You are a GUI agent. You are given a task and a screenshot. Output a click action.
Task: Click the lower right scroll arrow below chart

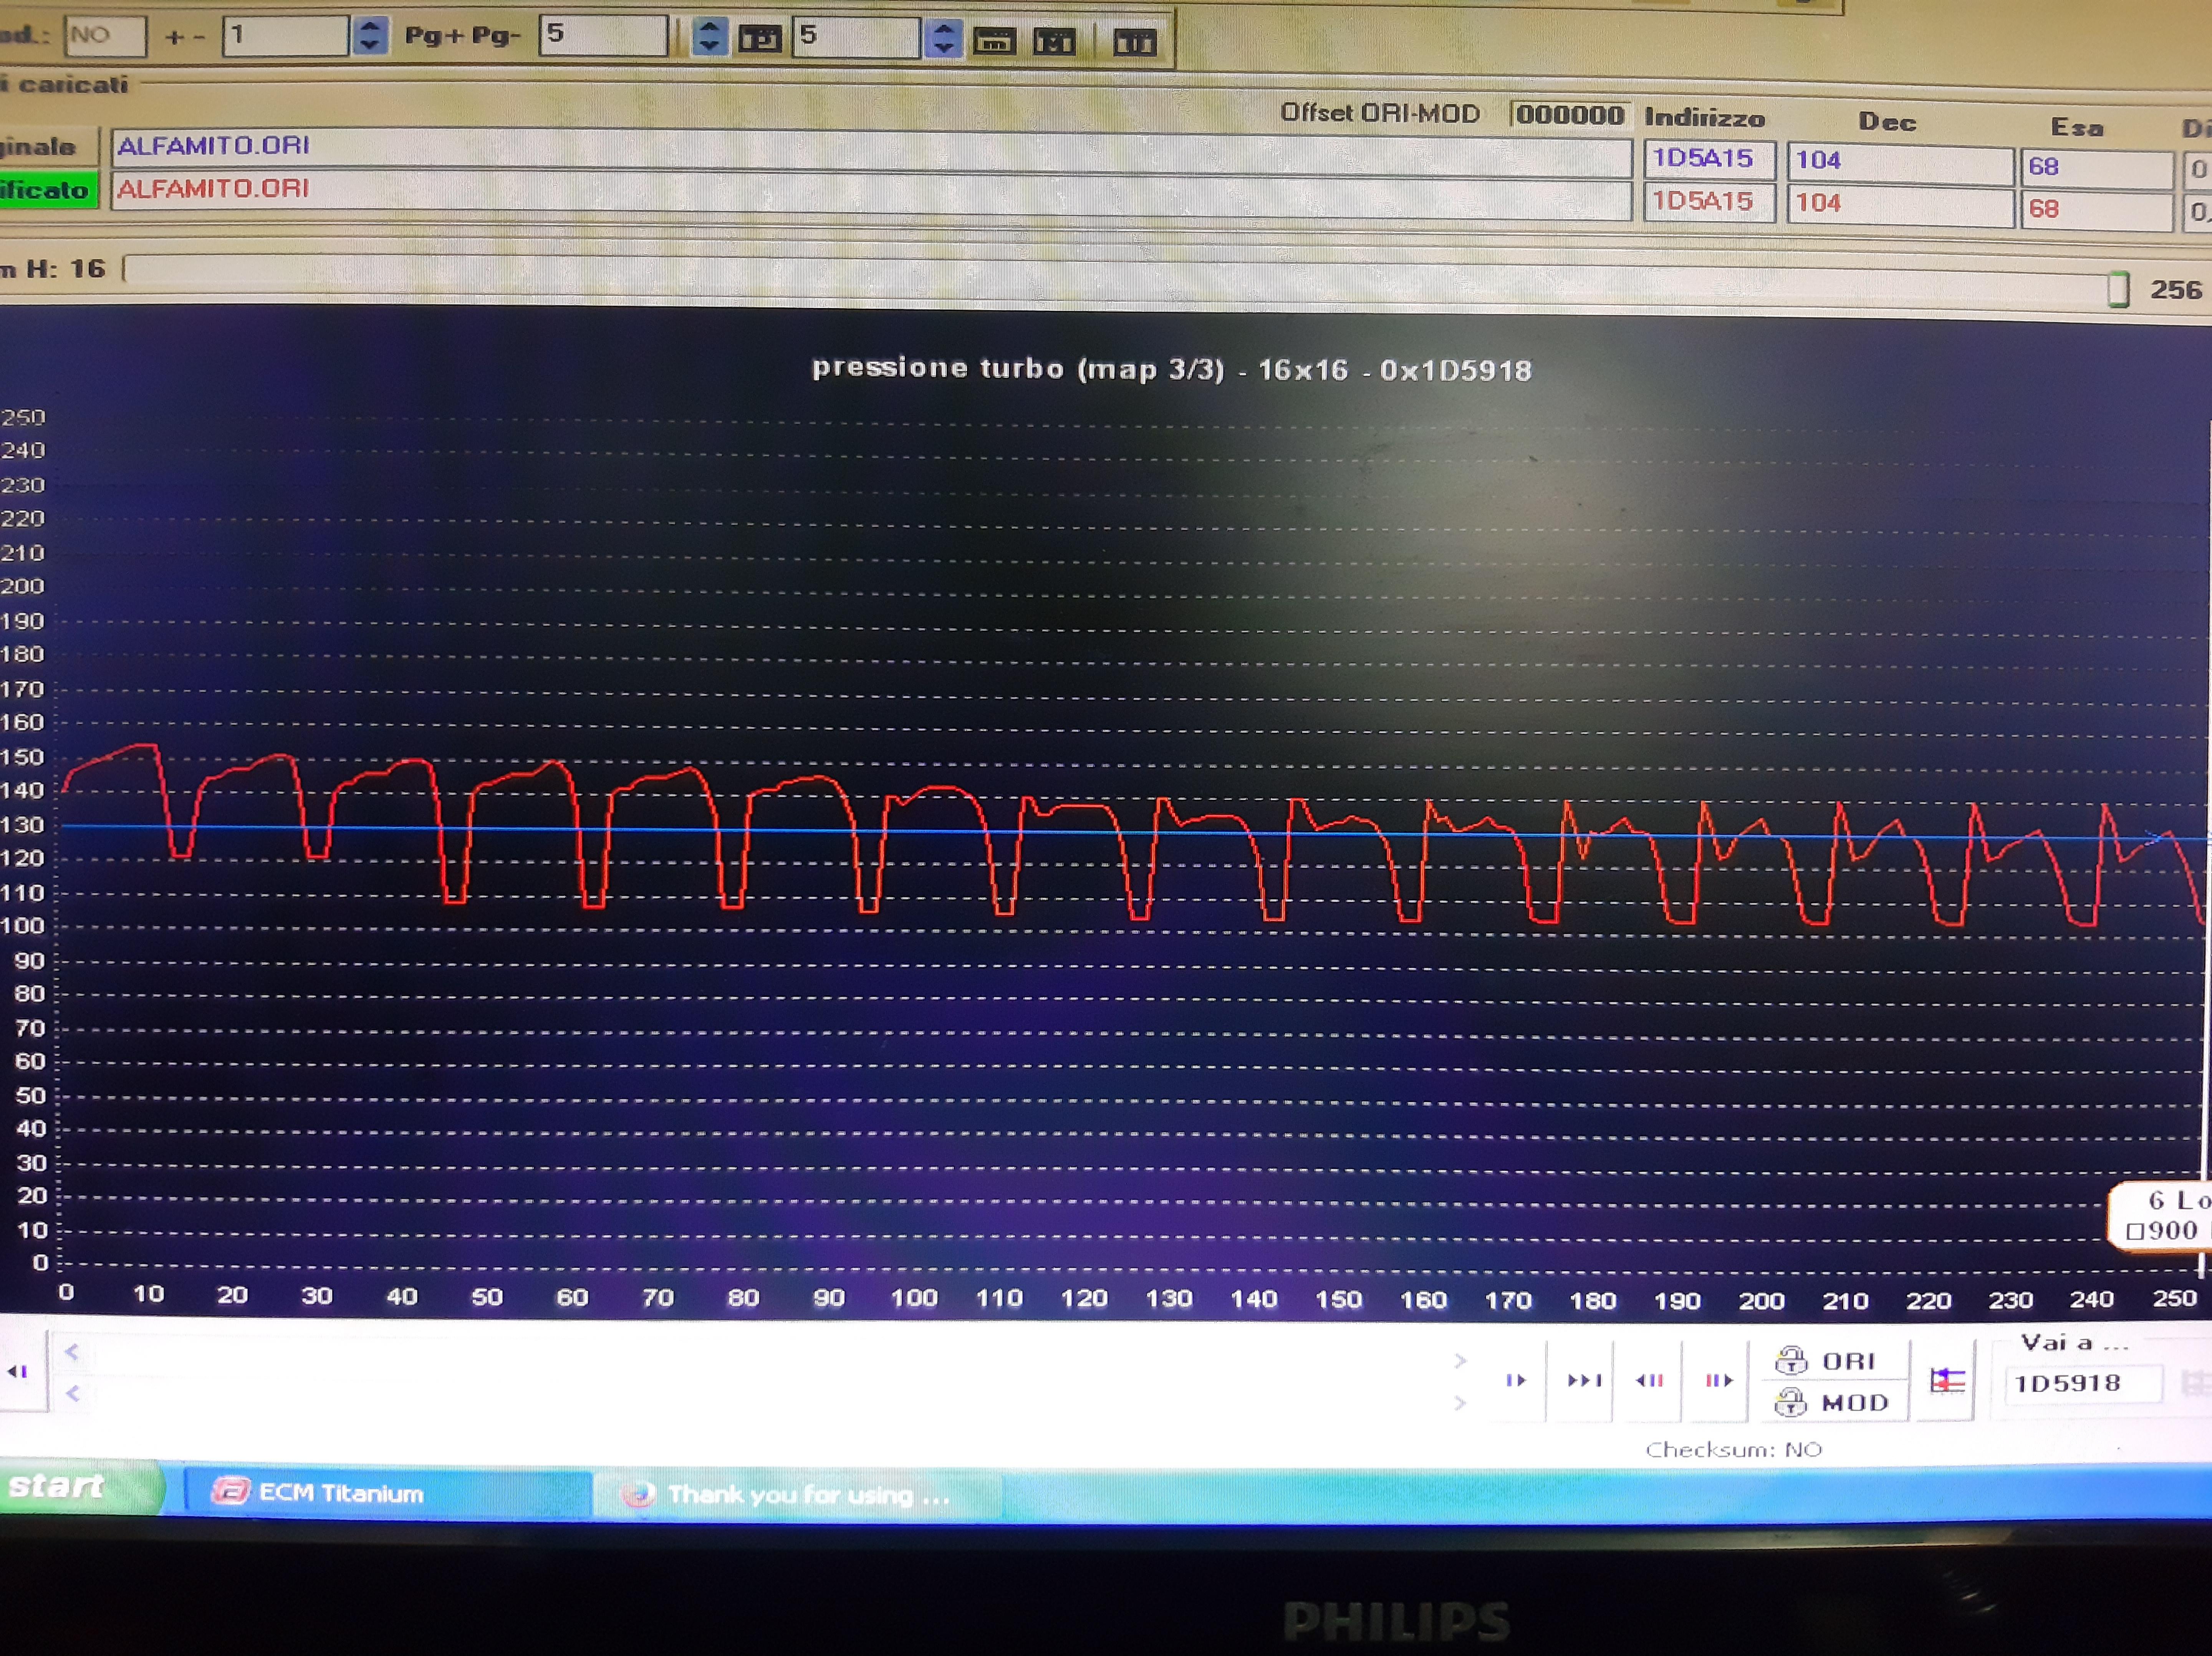click(1460, 1403)
